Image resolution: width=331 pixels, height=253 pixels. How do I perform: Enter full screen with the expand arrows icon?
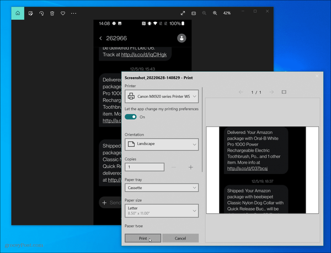pyautogui.click(x=183, y=13)
